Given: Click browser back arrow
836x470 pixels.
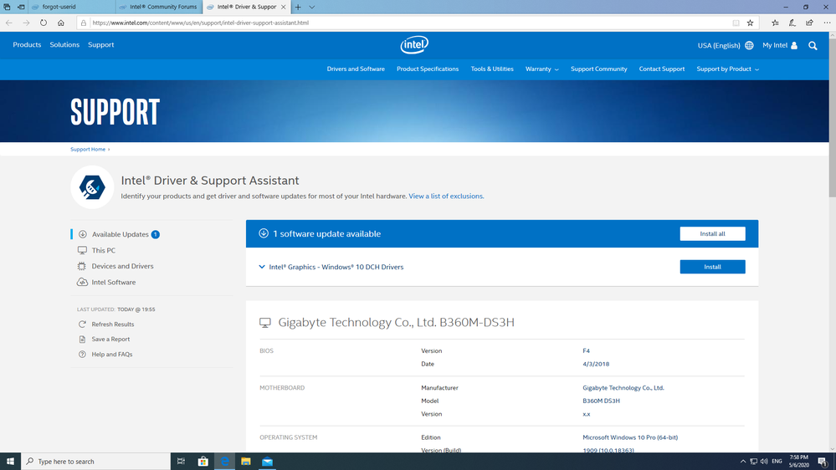Looking at the screenshot, I should pyautogui.click(x=9, y=23).
